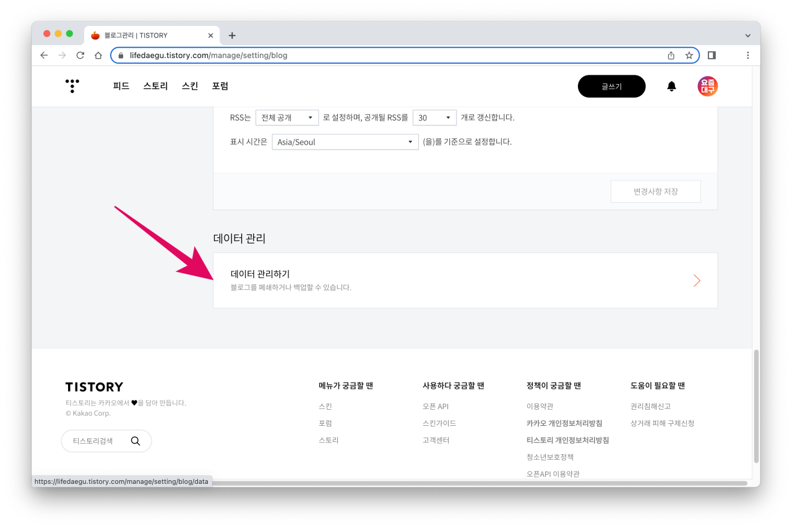Click the share icon in the address bar
The height and width of the screenshot is (529, 792).
tap(671, 55)
